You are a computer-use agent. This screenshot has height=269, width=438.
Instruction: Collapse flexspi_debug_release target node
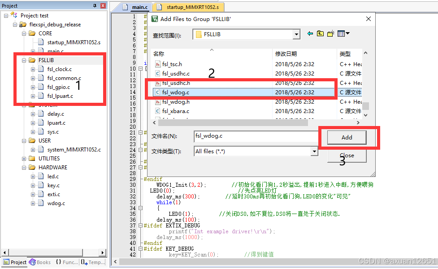(15, 25)
